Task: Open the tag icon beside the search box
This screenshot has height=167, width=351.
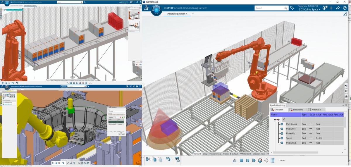Action: click(292, 8)
